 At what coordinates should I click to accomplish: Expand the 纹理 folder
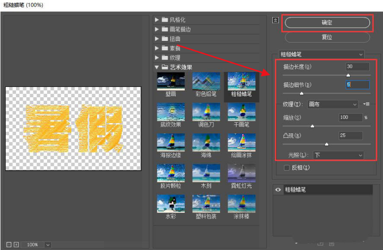tap(157, 58)
